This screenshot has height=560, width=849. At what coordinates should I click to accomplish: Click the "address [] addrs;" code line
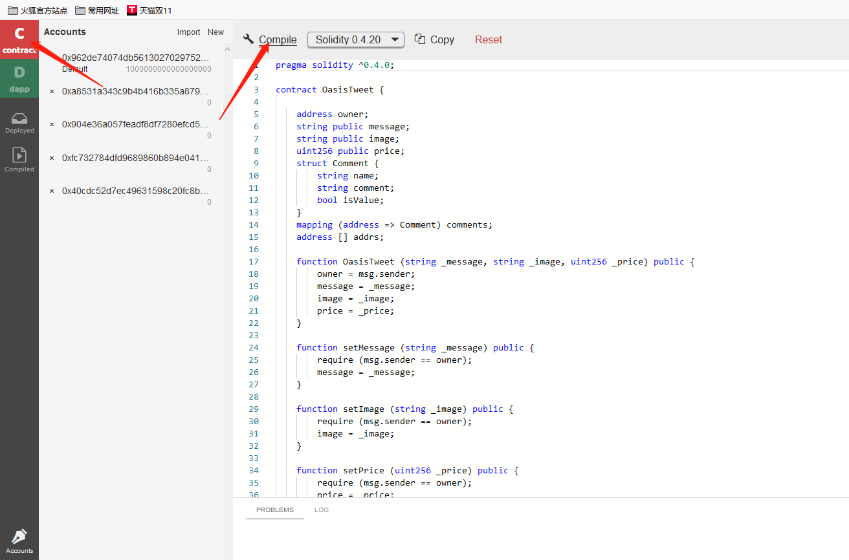click(340, 237)
